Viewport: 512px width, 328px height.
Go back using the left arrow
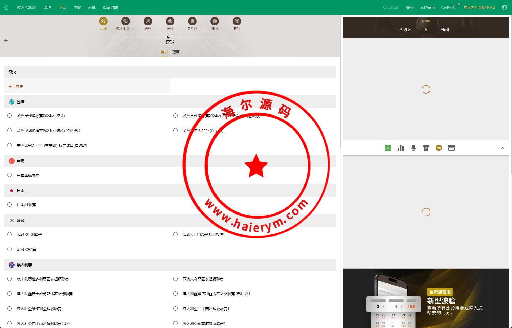tap(6, 40)
